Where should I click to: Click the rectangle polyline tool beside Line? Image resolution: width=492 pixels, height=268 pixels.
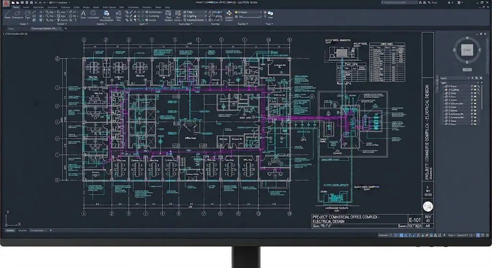18,14
